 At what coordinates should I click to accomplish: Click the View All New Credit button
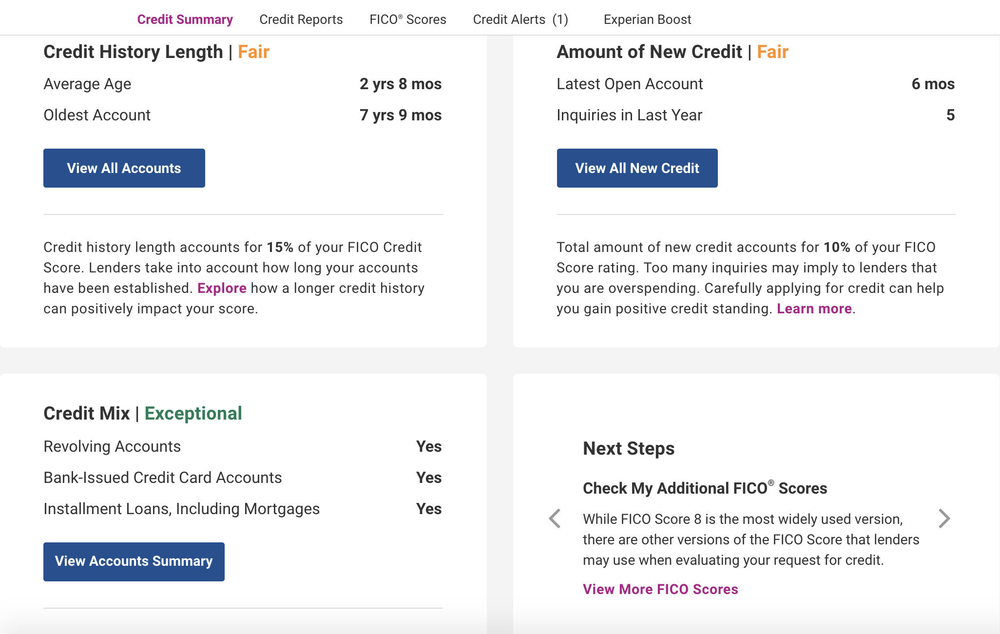tap(637, 168)
